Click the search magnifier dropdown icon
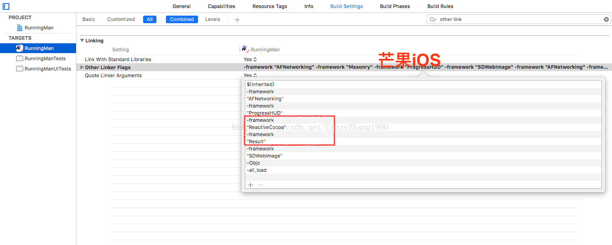 tap(433, 20)
